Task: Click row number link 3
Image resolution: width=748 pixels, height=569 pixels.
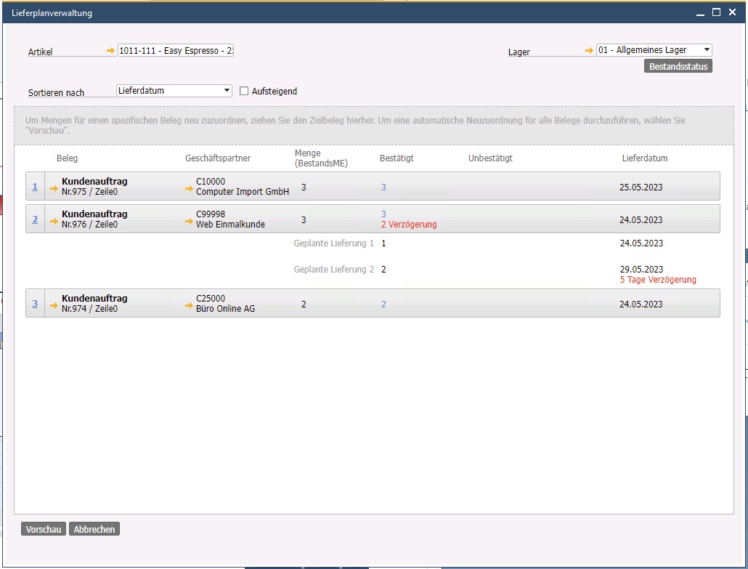Action: point(35,304)
